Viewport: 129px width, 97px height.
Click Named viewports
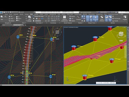[x=72, y=16]
